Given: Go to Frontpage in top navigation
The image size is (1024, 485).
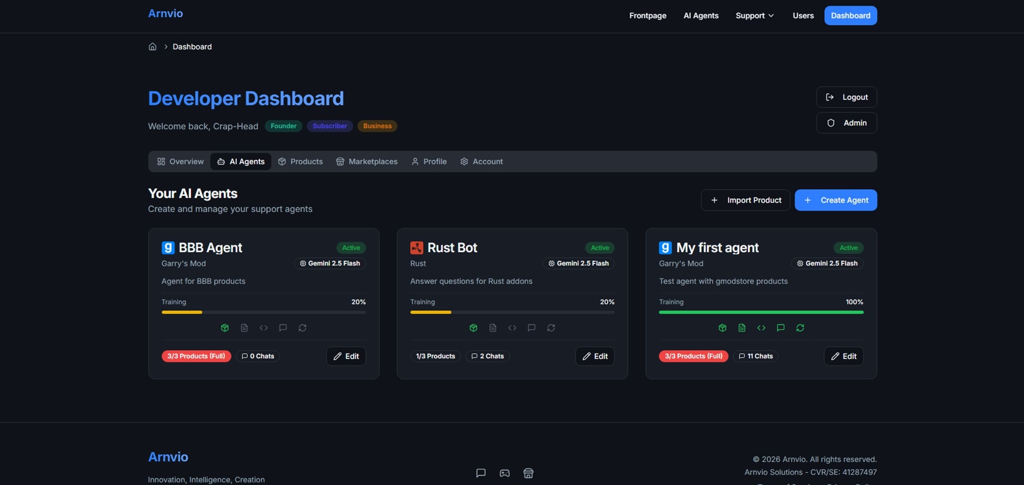Looking at the screenshot, I should pos(648,16).
